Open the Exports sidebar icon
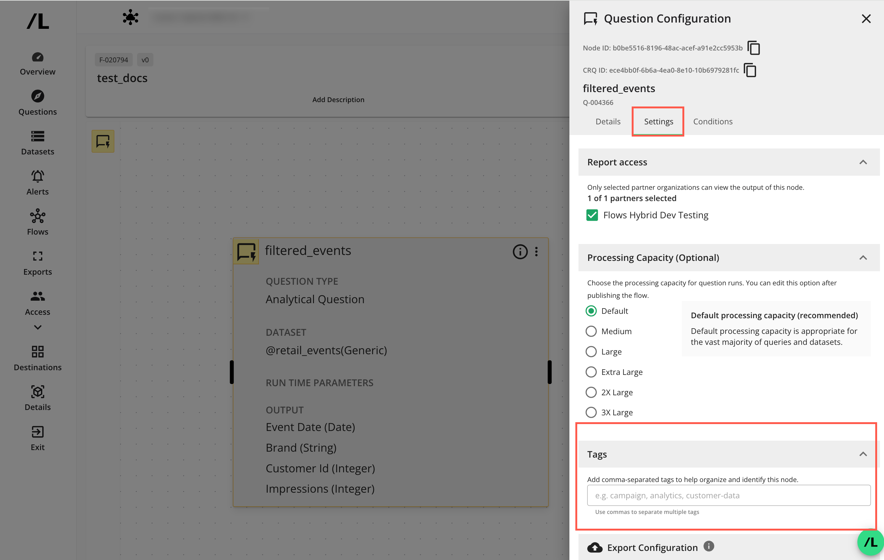Screen dimensions: 884x560 tap(38, 256)
